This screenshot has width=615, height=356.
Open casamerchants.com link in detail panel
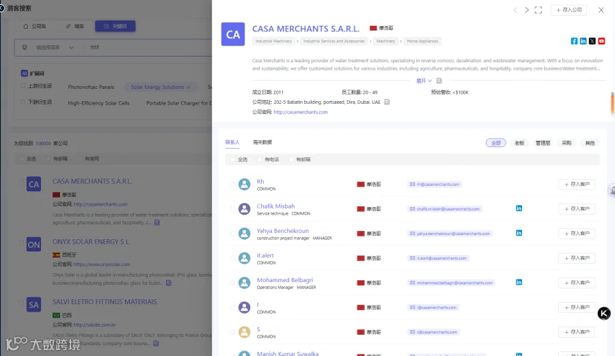point(301,112)
